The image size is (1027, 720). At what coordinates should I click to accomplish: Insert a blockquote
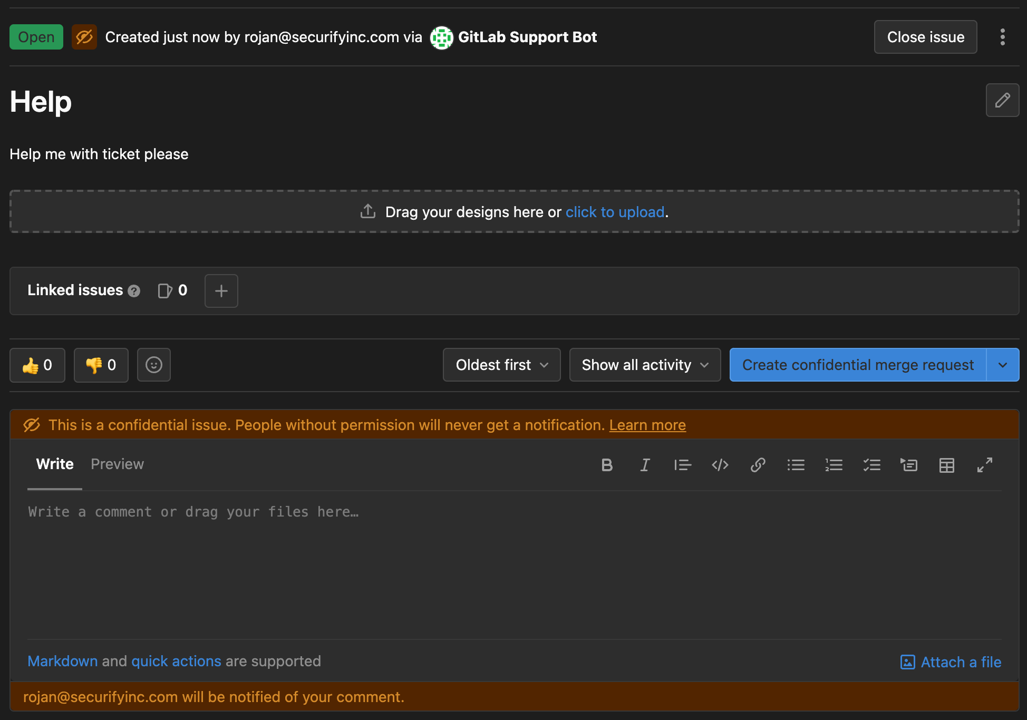coord(683,465)
